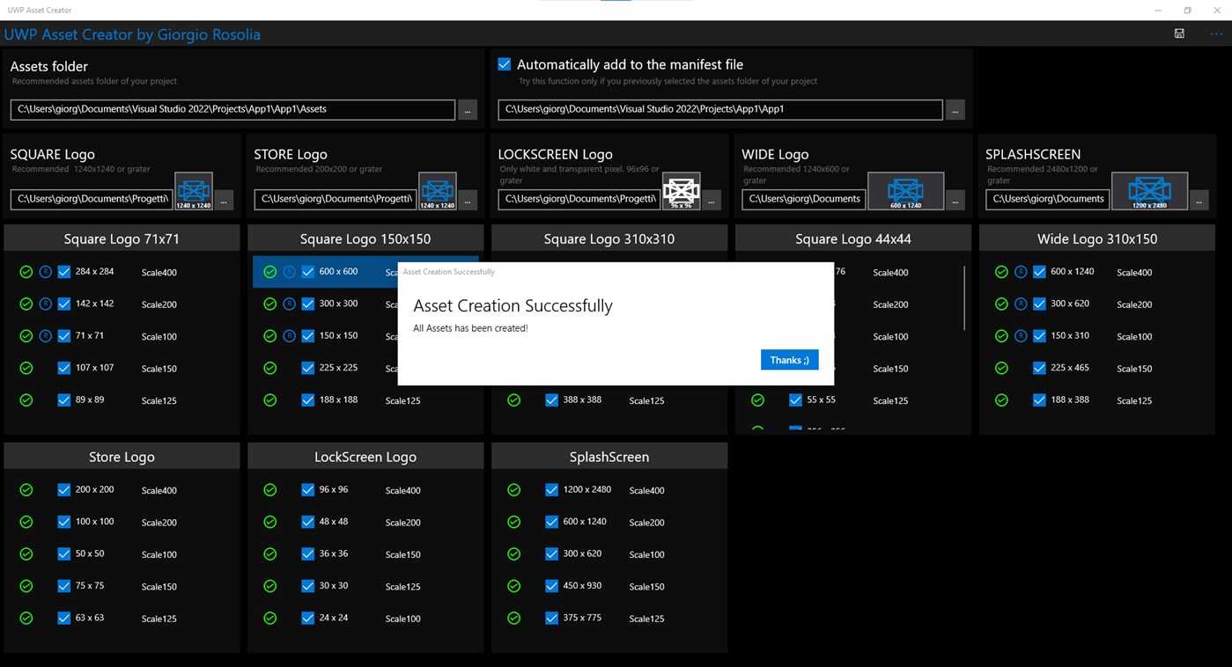The height and width of the screenshot is (667, 1232).
Task: Browse for the manifest file folder
Action: coord(955,110)
